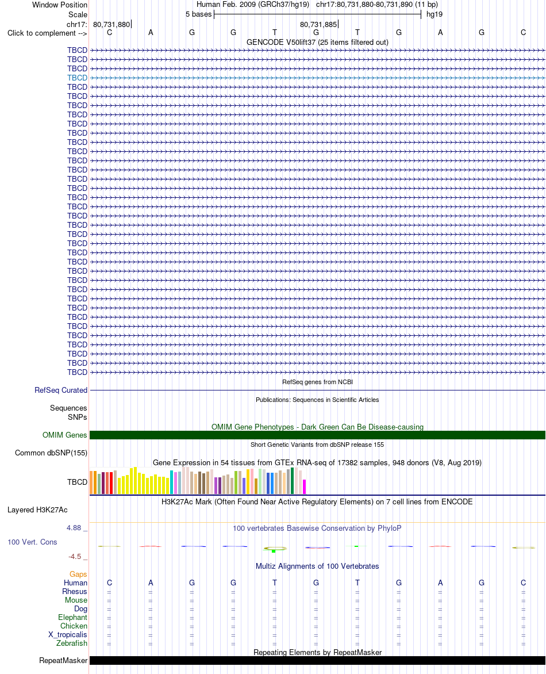Open 'Multiz Alignments of 100 Vertebrates' title
Viewport: 546px width, 674px height.
pyautogui.click(x=317, y=566)
